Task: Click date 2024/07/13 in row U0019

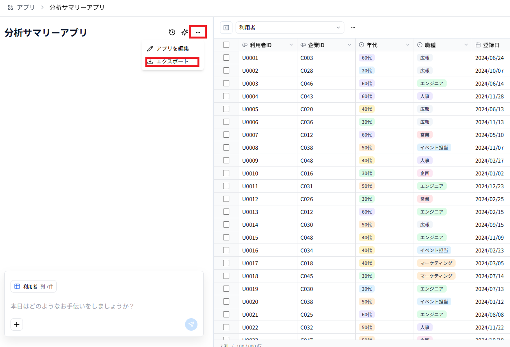Action: point(489,289)
